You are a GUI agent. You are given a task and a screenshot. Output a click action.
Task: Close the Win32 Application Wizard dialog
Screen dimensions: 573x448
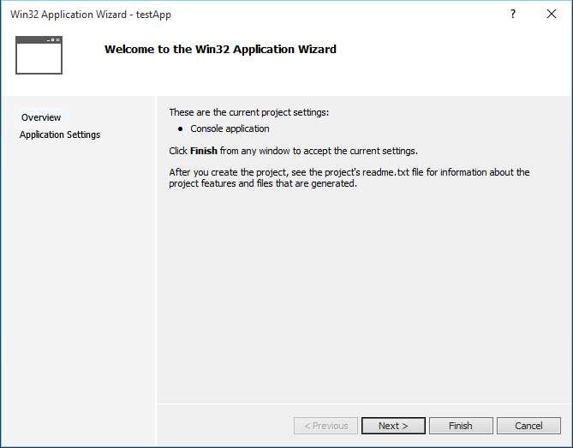552,14
